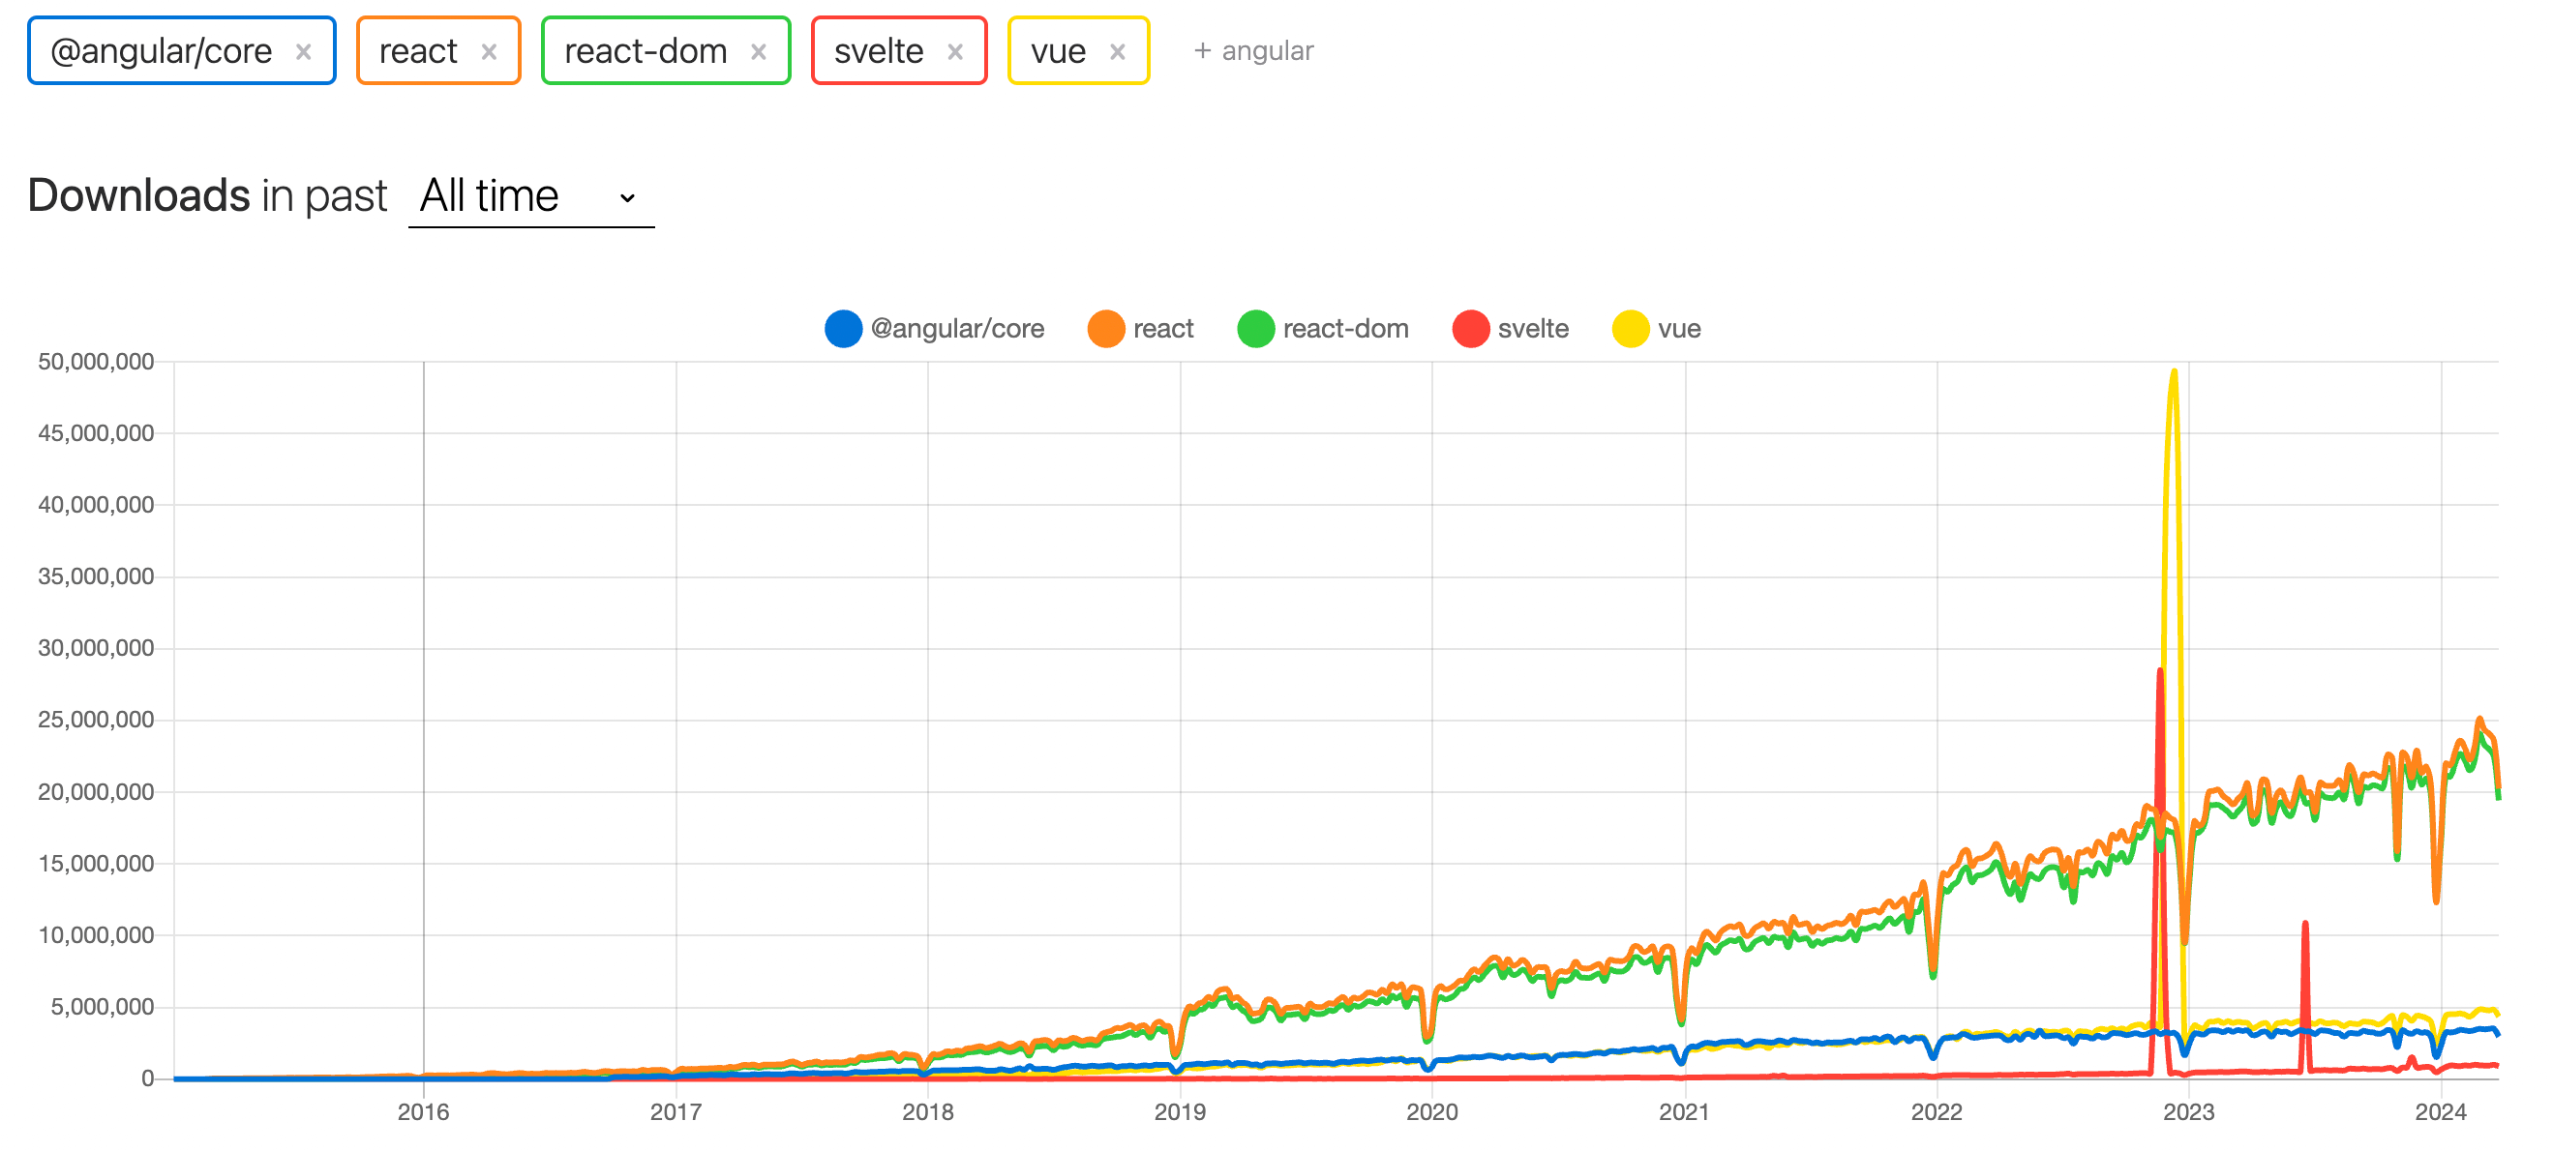The height and width of the screenshot is (1151, 2553).
Task: Add the suggested angular package
Action: pos(1253,50)
